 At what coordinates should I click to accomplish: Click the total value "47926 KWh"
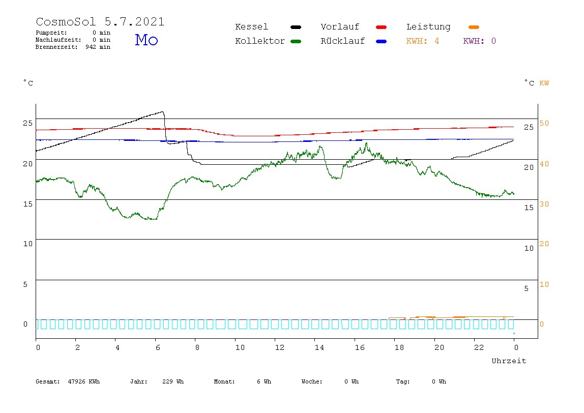click(84, 381)
